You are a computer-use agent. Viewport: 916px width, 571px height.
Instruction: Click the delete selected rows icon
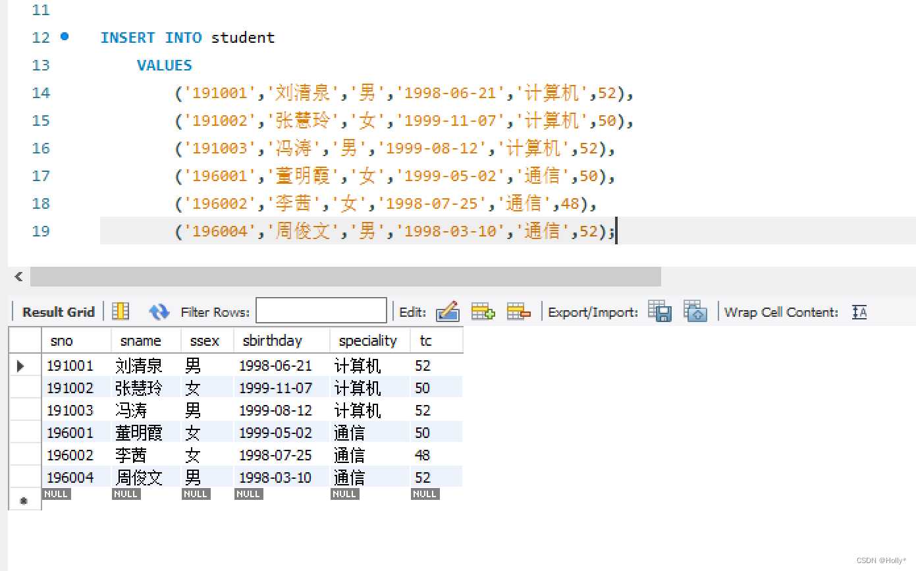(519, 312)
